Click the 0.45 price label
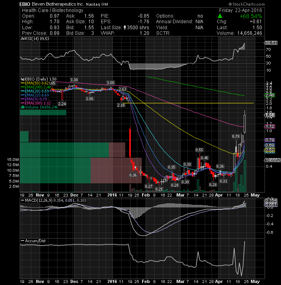Image resolution: width=281 pixels, height=285 pixels. (205, 158)
